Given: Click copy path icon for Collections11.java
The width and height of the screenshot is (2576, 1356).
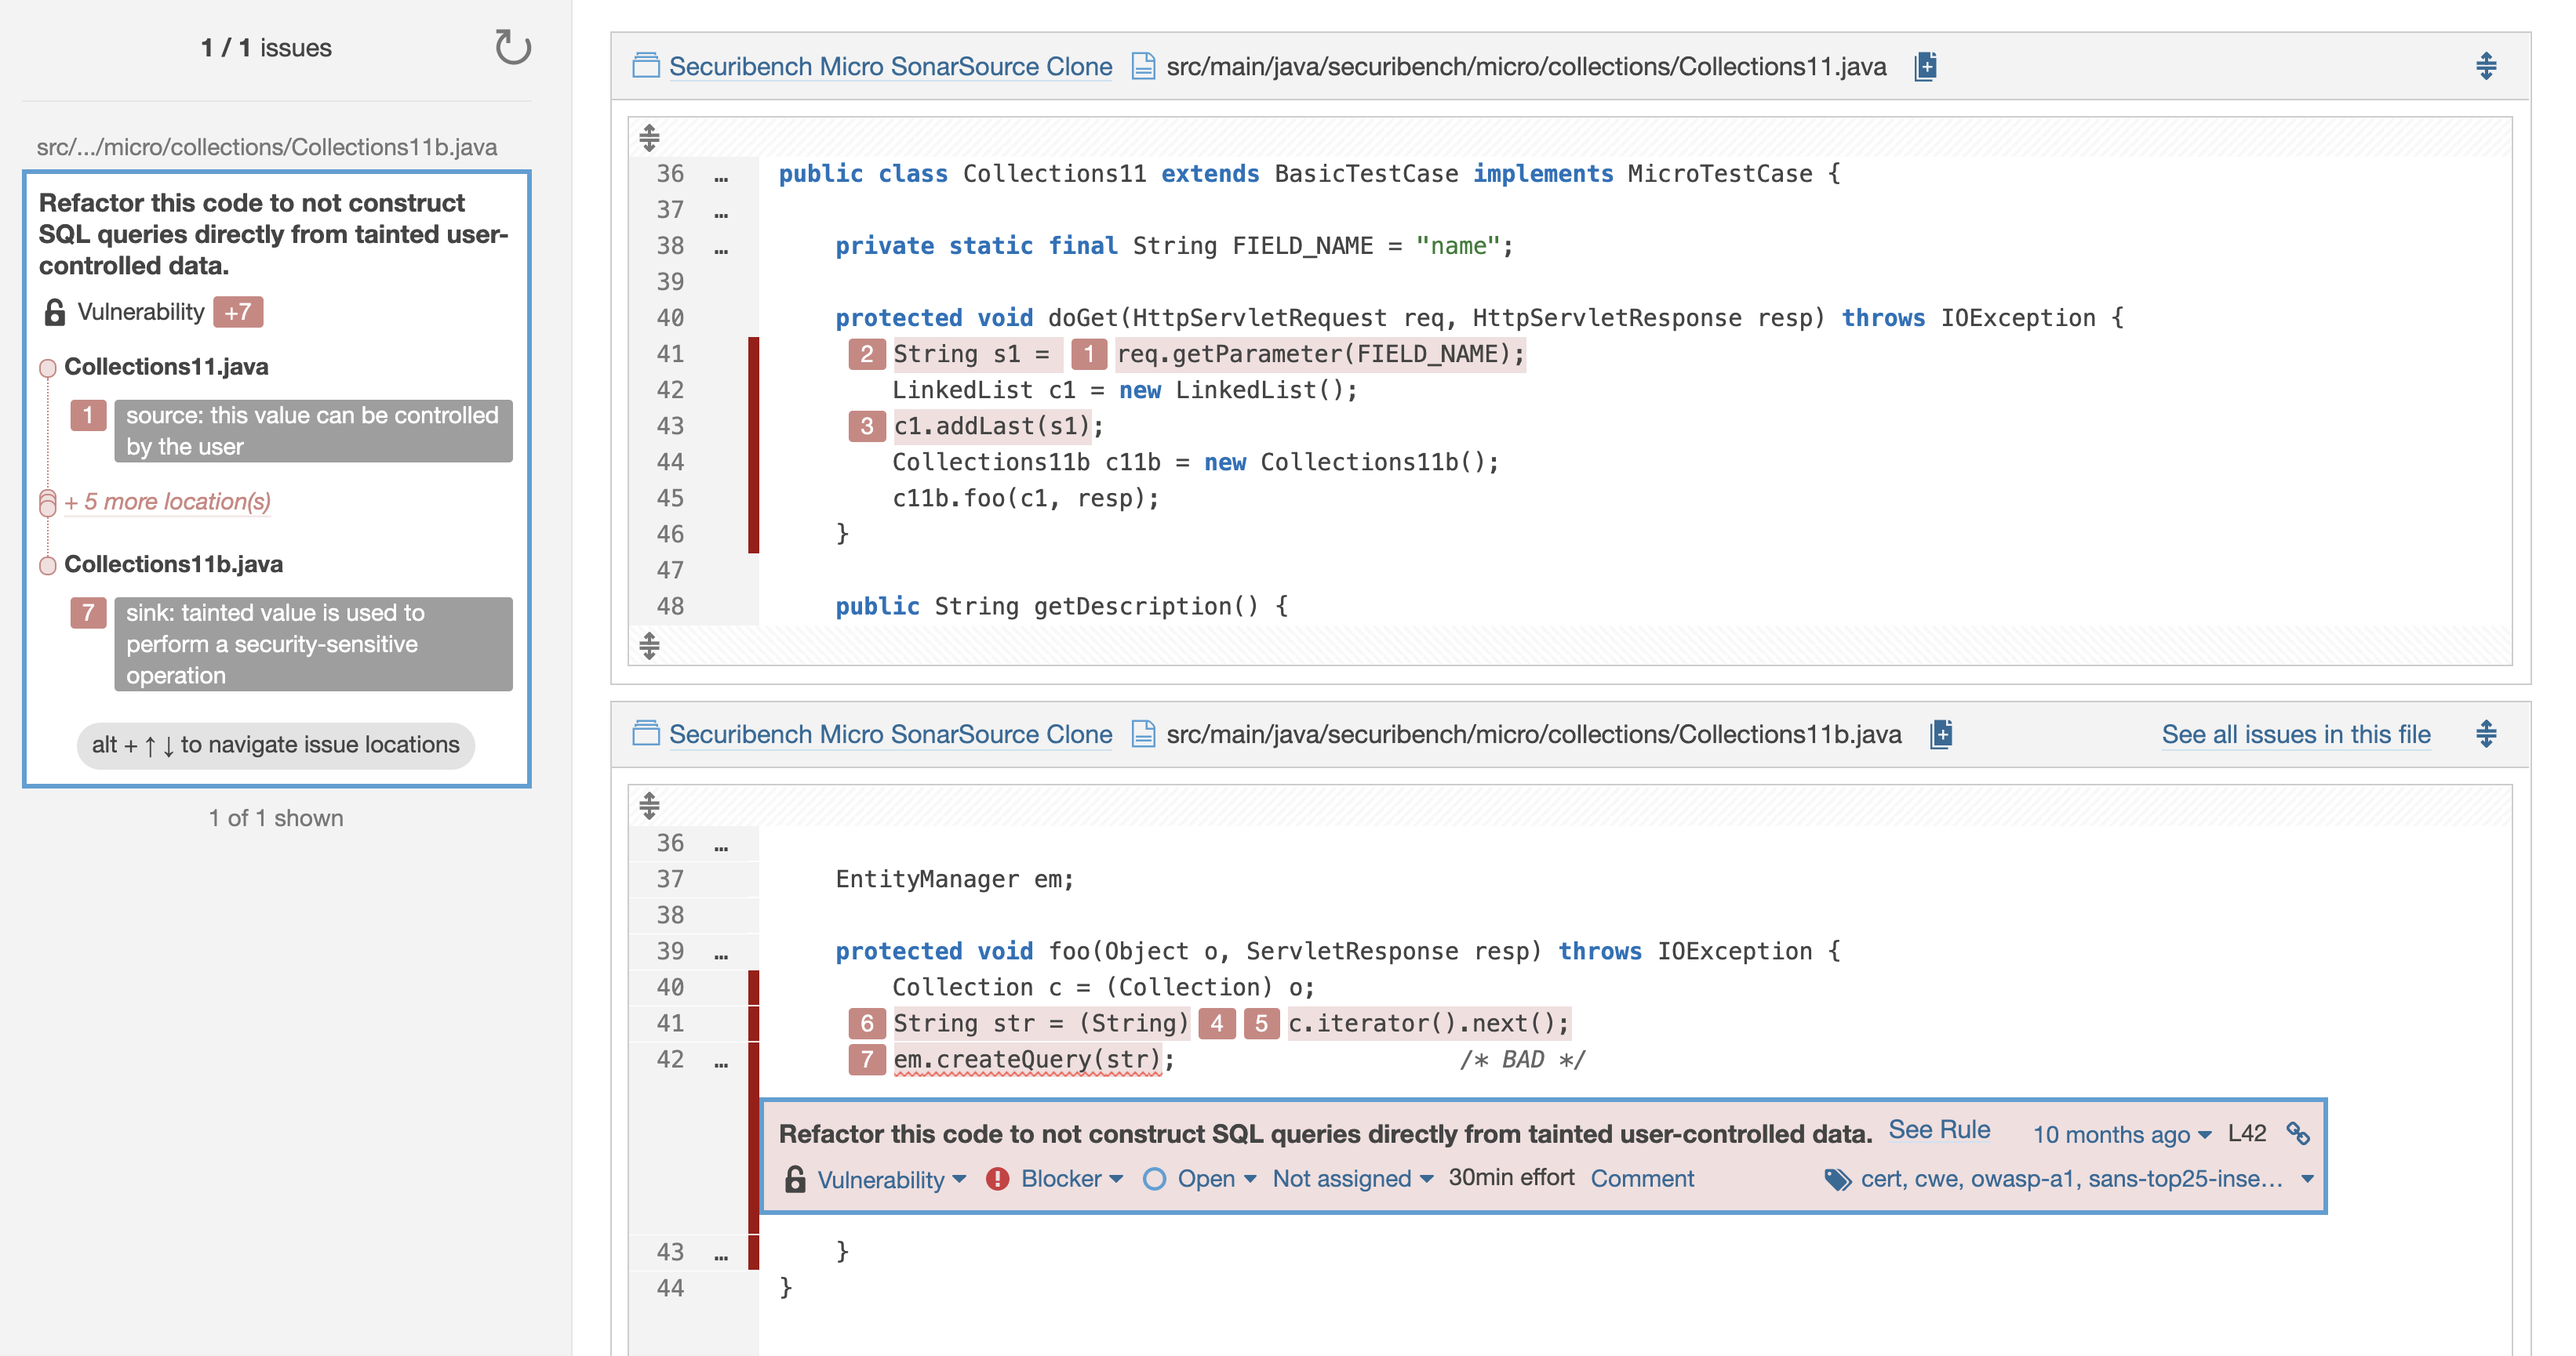Looking at the screenshot, I should click(x=1925, y=67).
